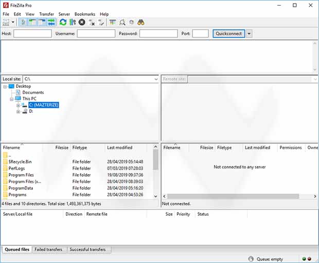Collapse the Desktop tree node
The width and height of the screenshot is (319, 263).
pyautogui.click(x=5, y=87)
